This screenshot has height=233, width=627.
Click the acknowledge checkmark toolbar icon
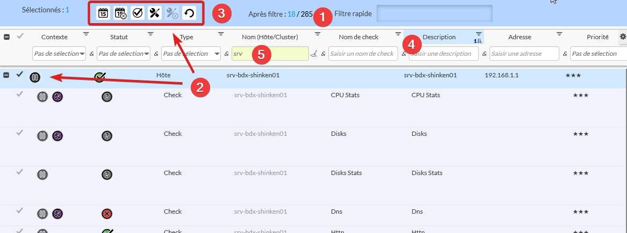(x=138, y=13)
